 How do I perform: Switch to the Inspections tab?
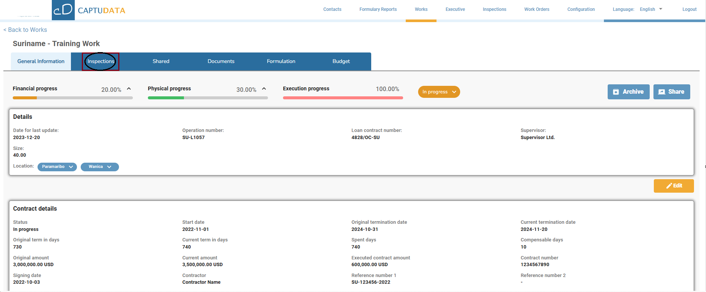pyautogui.click(x=101, y=61)
